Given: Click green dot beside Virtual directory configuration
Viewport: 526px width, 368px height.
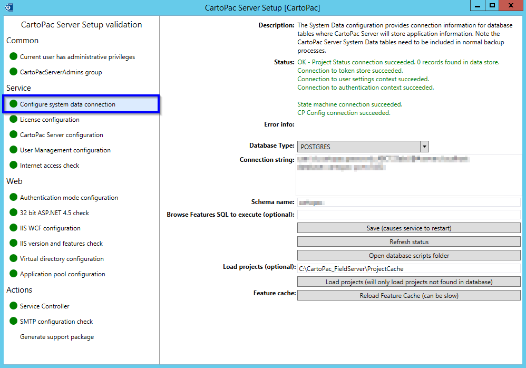Looking at the screenshot, I should click(x=13, y=258).
